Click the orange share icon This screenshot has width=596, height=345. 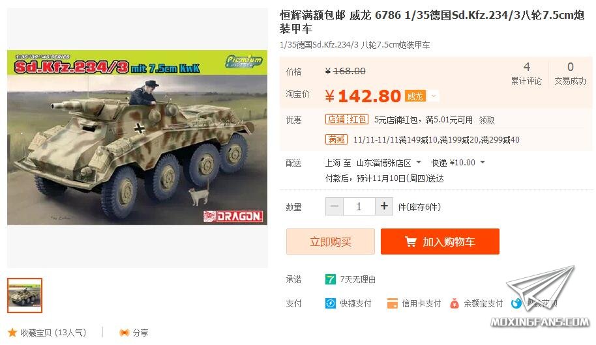coord(124,333)
